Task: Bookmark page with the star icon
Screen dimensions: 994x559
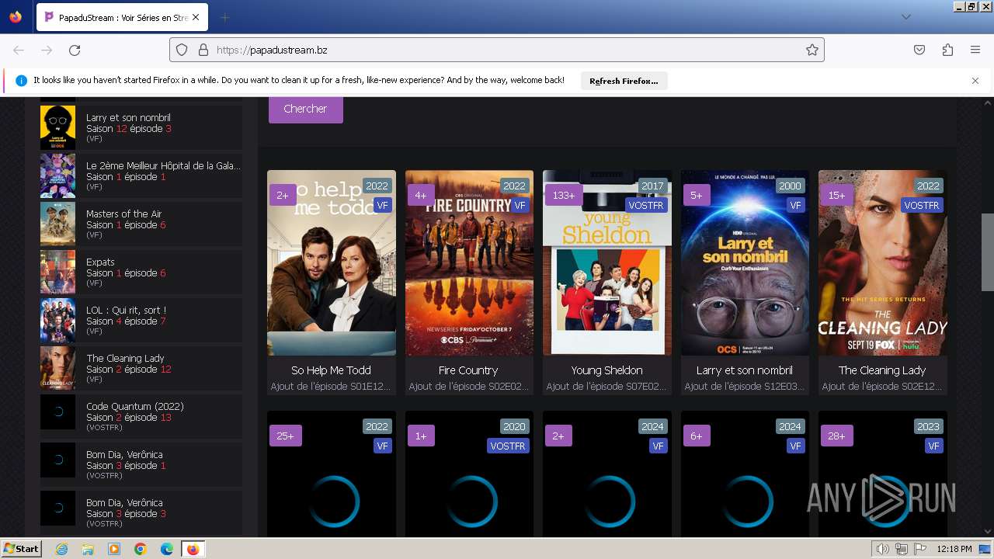Action: point(812,50)
